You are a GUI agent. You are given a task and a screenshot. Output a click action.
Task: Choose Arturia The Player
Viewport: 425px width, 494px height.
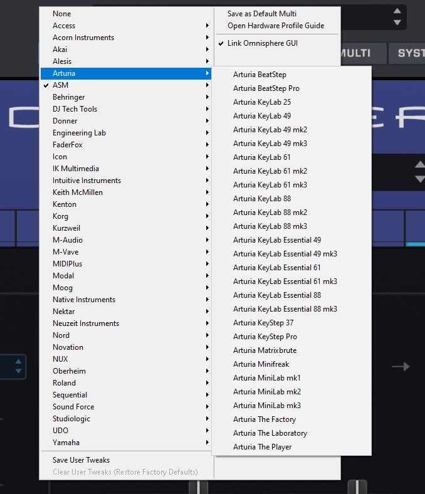291,447
